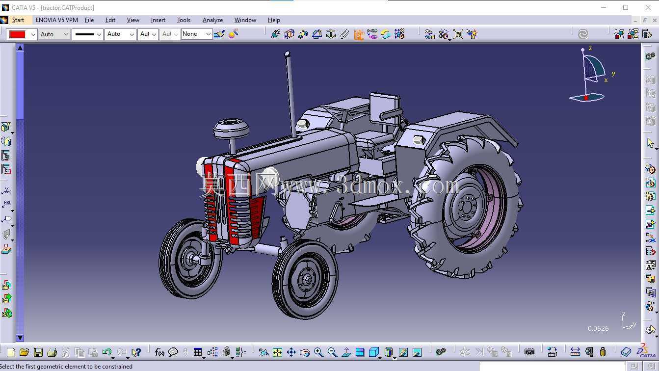Click the Reuse Pattern icon

click(399, 34)
